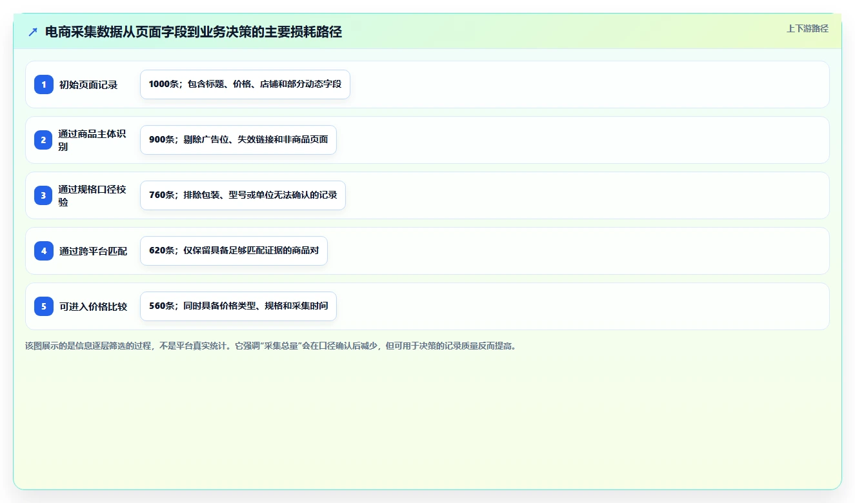Click the 620条 detail box
This screenshot has width=855, height=503.
tap(234, 251)
